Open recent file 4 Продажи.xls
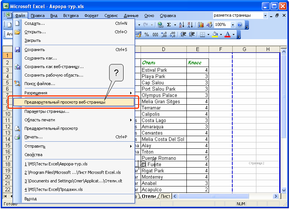Image resolution: width=290 pixels, height=209 pixels. click(74, 189)
